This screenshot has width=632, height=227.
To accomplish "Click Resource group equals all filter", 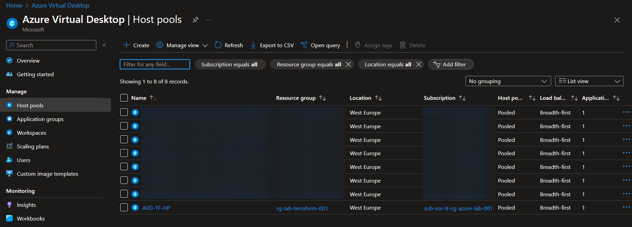I will click(309, 64).
